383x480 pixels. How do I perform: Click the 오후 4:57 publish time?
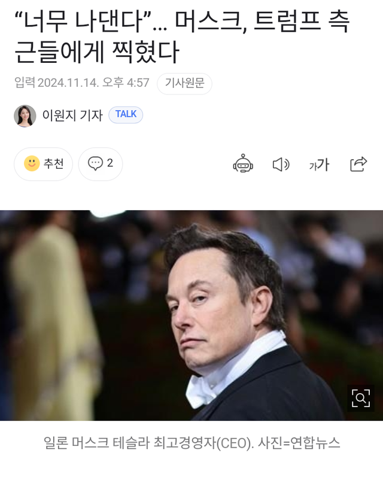point(126,83)
